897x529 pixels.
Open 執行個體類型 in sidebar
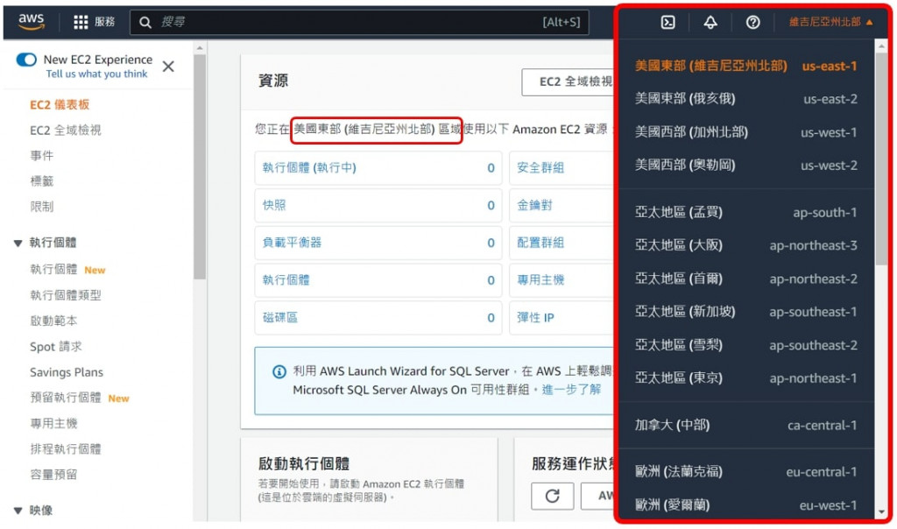pos(65,295)
